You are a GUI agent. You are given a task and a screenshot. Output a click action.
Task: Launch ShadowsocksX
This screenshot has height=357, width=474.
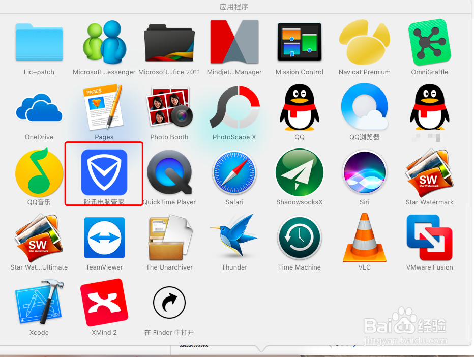click(299, 172)
